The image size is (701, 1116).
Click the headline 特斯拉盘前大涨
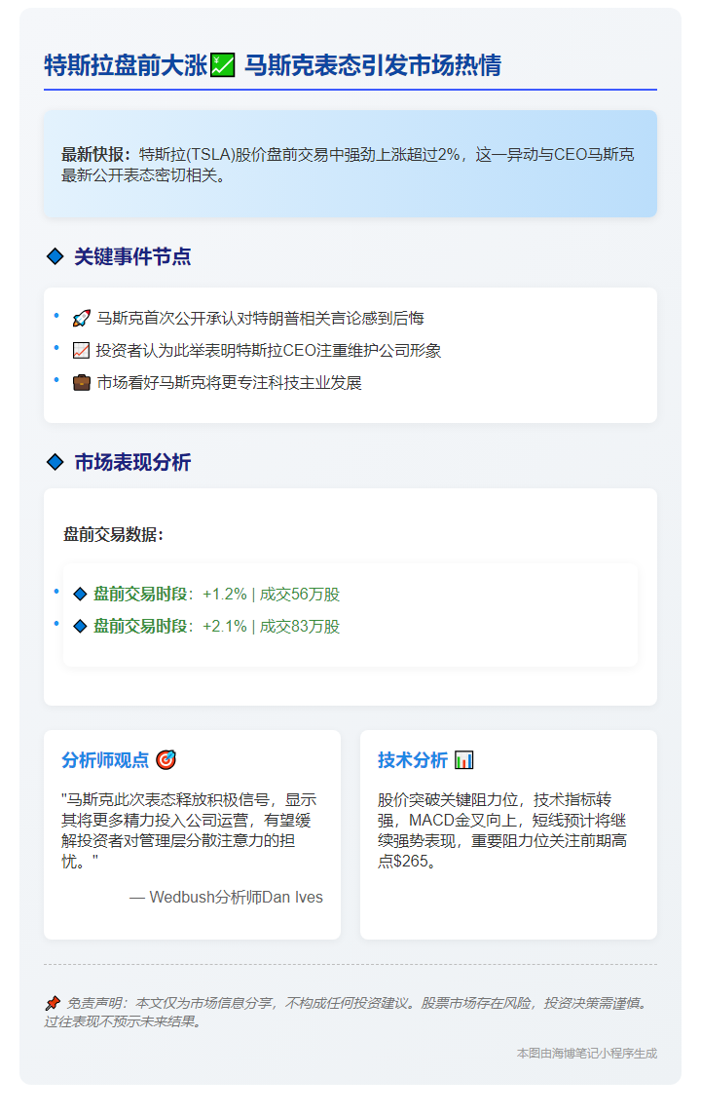point(126,64)
